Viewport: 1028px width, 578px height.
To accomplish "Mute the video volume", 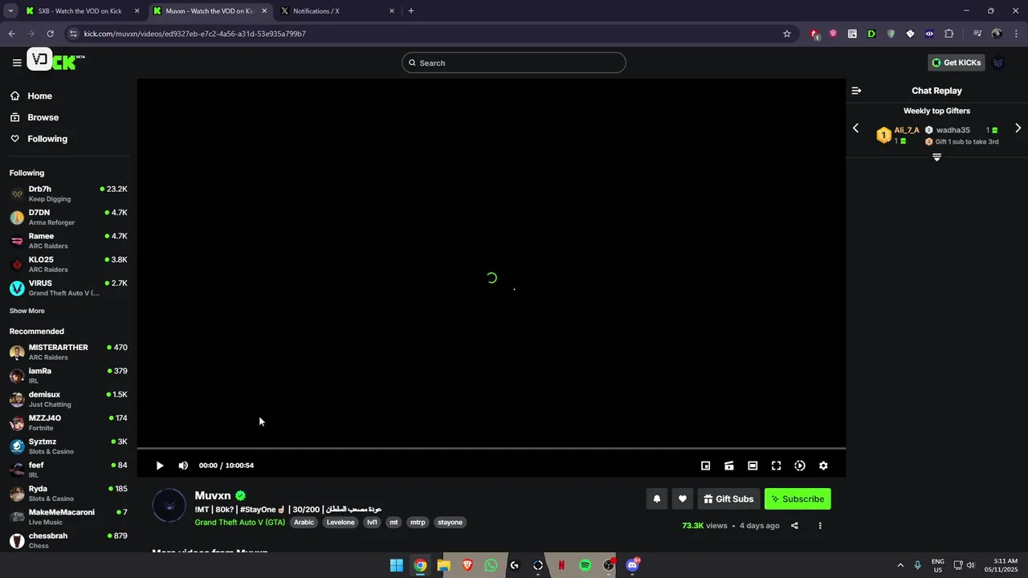I will click(x=183, y=466).
